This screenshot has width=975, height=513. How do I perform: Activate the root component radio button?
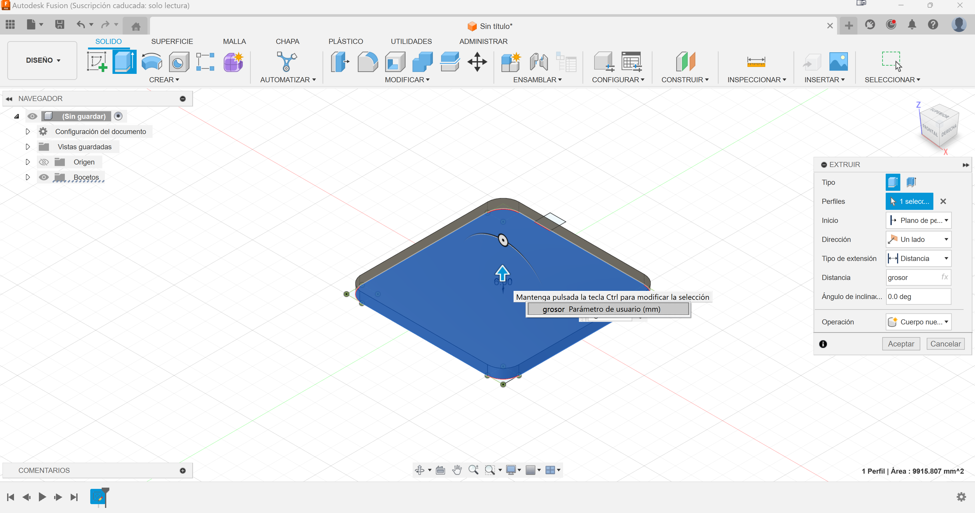tap(118, 116)
